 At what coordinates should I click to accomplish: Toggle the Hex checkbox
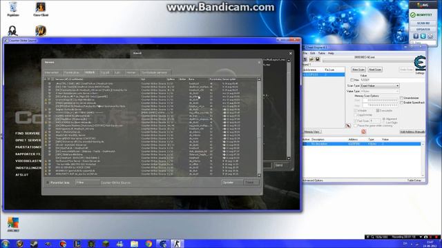(352, 80)
